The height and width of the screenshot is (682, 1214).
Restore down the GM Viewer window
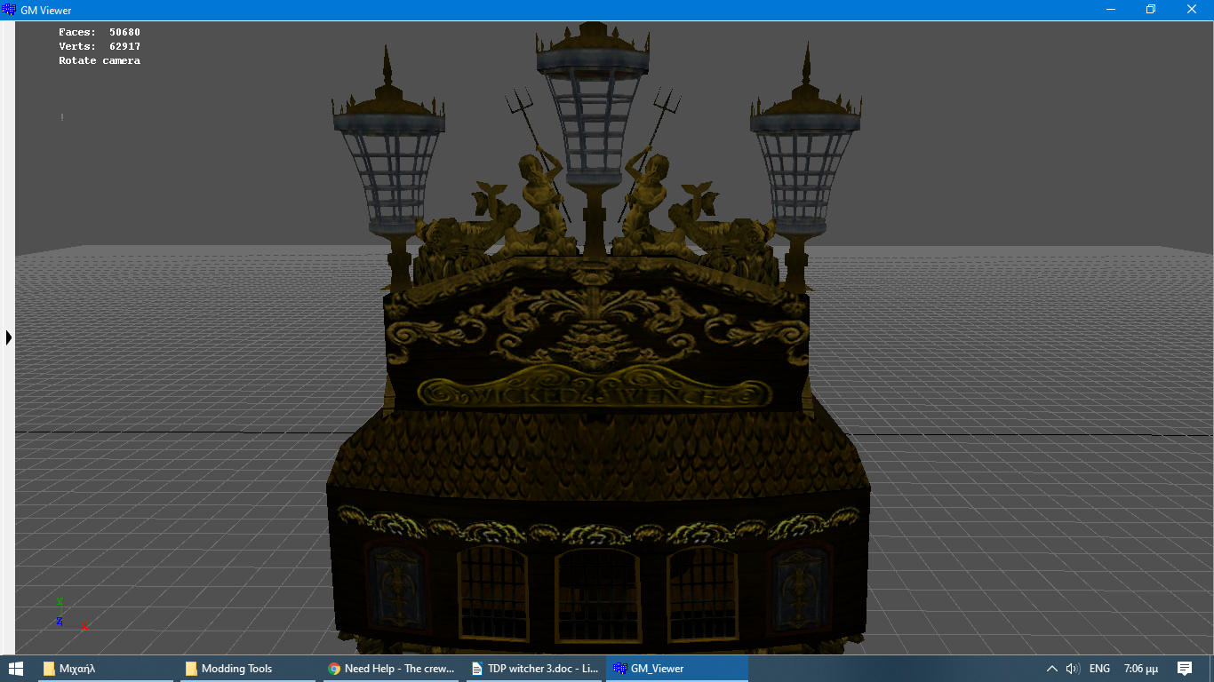point(1151,10)
